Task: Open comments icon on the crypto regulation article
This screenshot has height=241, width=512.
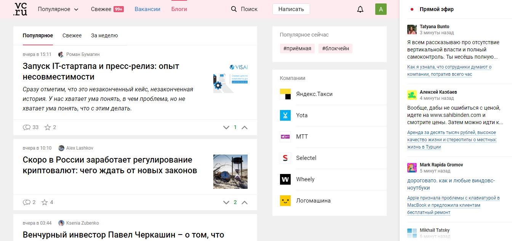Action: pyautogui.click(x=27, y=202)
